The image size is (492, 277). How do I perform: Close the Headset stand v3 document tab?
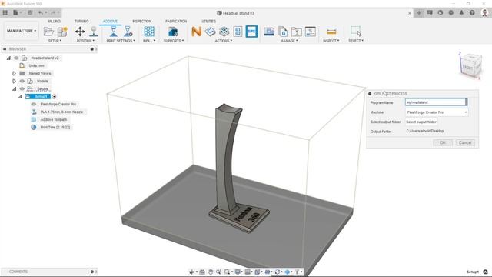pos(410,13)
